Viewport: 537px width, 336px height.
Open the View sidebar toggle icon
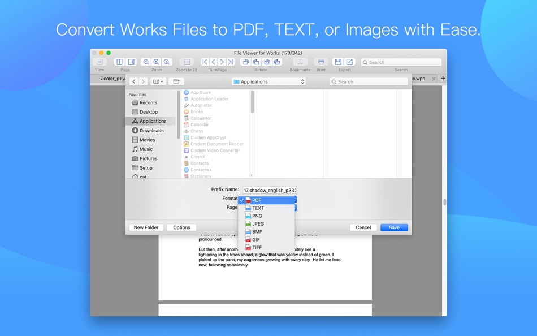(99, 62)
